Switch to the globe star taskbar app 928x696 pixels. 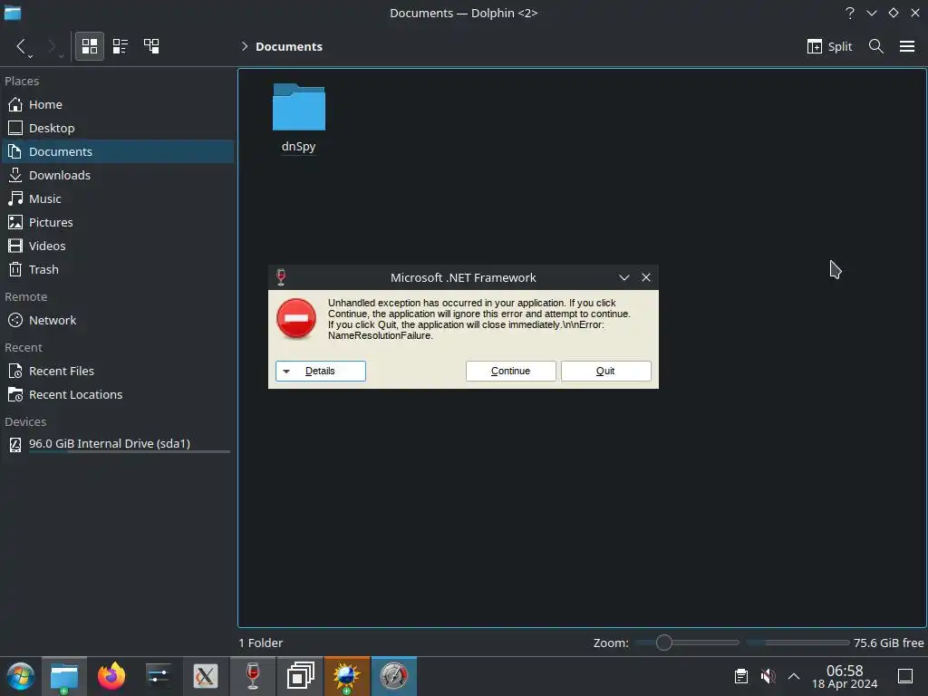pos(347,676)
